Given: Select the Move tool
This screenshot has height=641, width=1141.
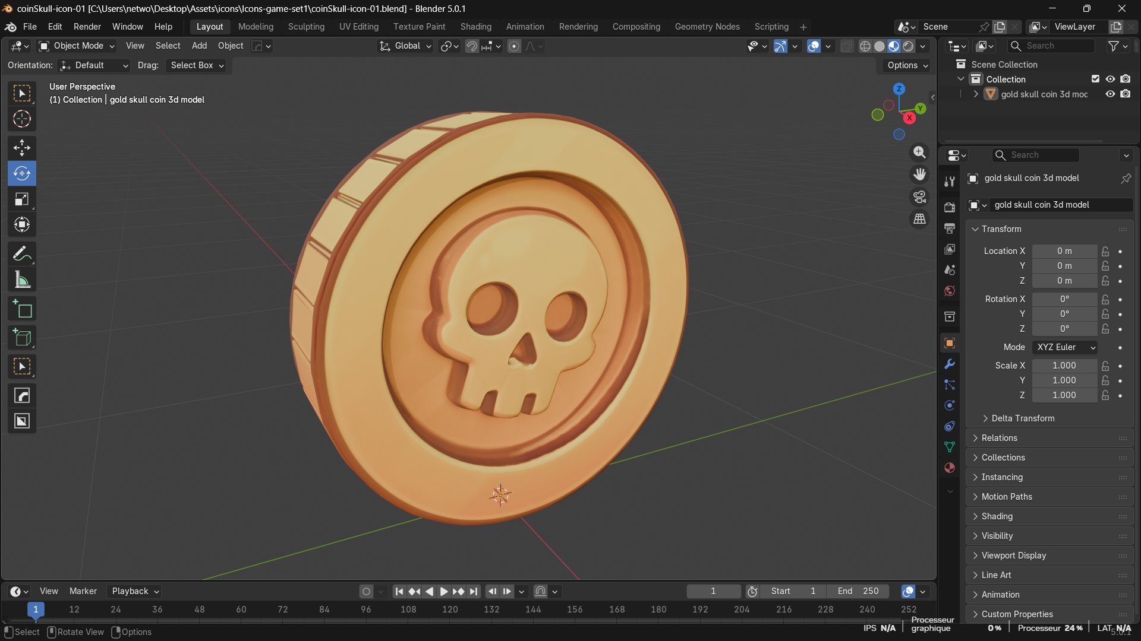Looking at the screenshot, I should pos(22,147).
